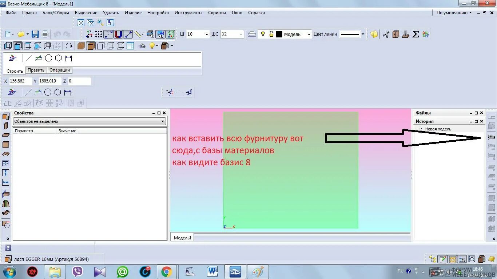Click the wardrobe cabinet icon
497x279 pixels.
(396, 34)
